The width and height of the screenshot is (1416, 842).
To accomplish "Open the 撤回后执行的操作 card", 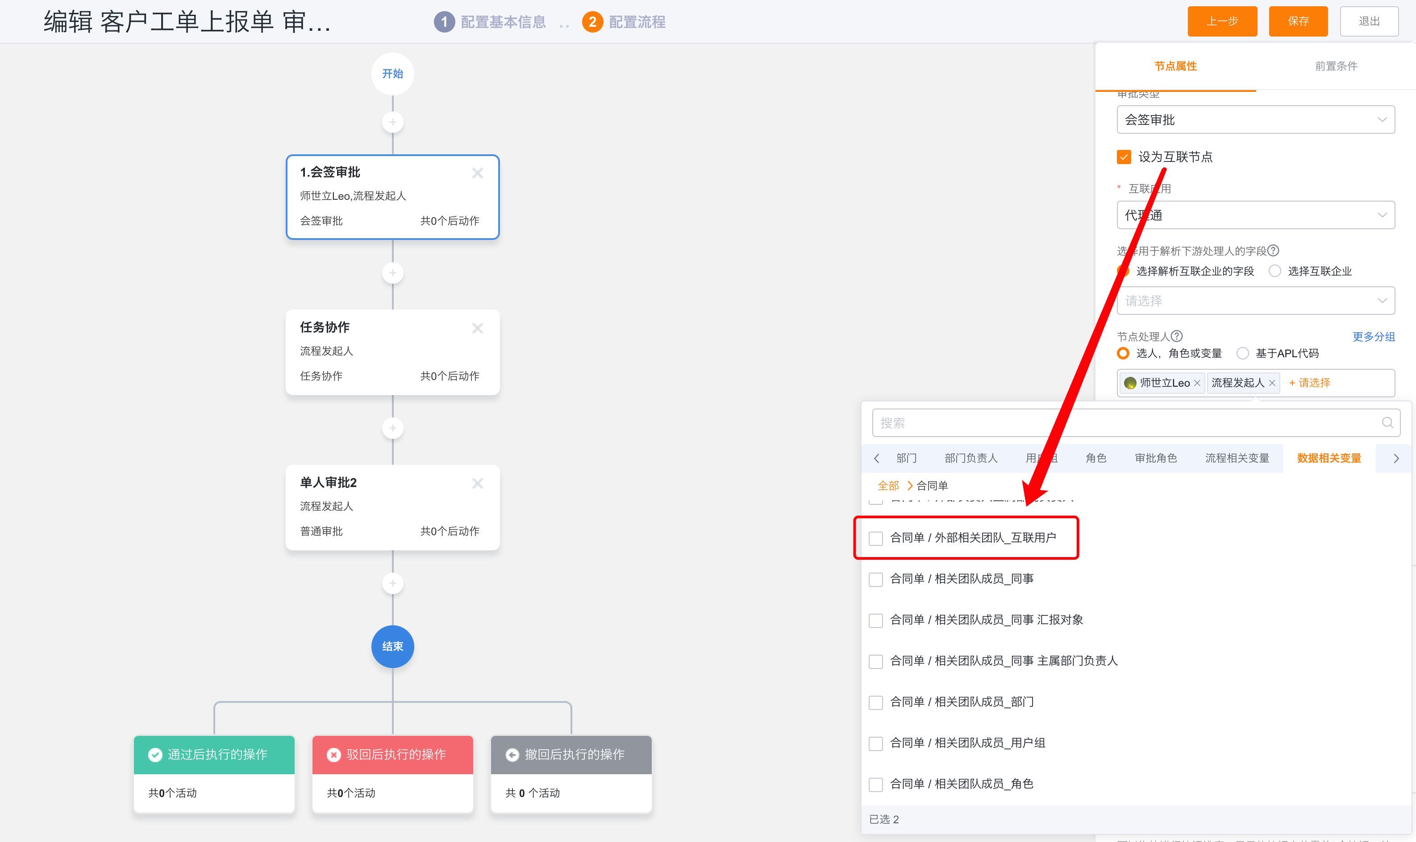I will [x=571, y=774].
